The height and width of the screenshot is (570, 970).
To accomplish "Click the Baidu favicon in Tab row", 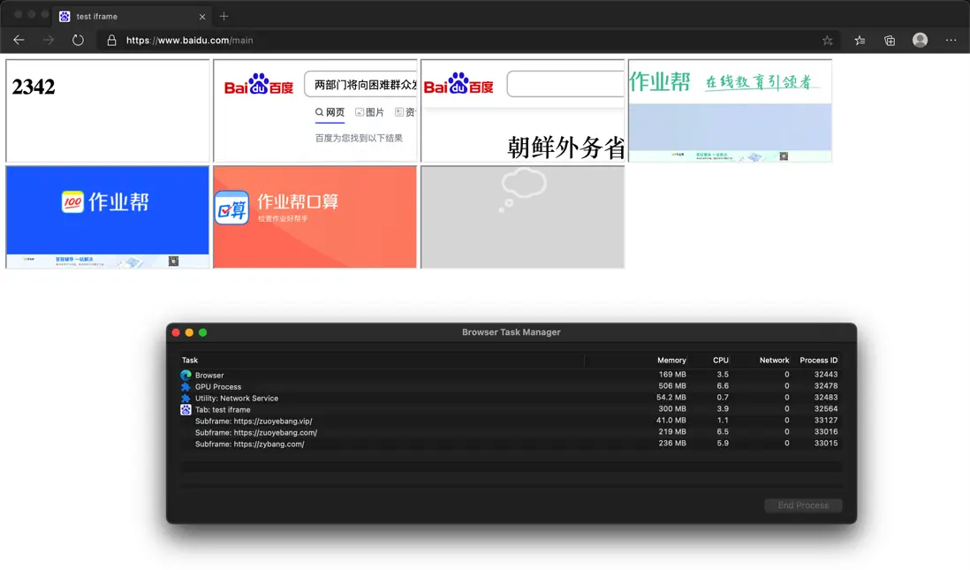I will pos(186,410).
